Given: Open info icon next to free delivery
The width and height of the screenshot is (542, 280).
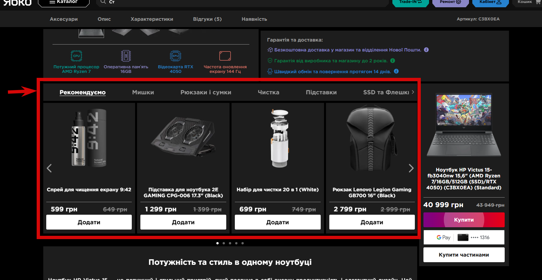Looking at the screenshot, I should tap(426, 50).
